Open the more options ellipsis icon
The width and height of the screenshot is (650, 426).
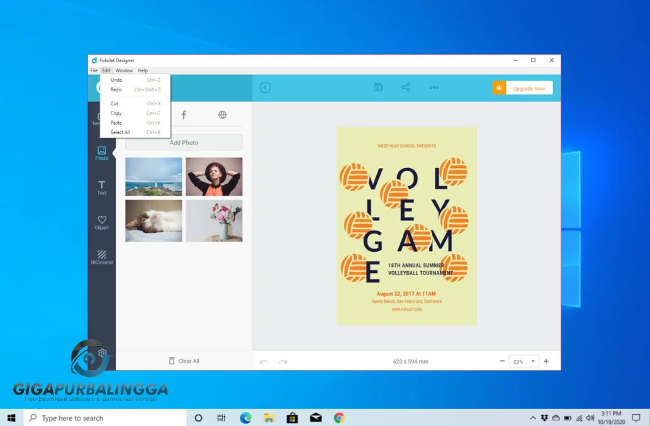coord(434,87)
